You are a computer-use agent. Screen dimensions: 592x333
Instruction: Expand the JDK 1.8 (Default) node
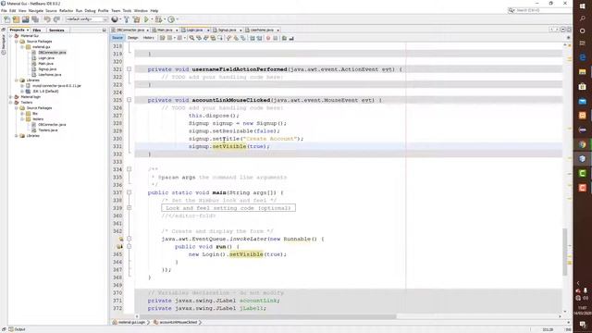[22, 92]
